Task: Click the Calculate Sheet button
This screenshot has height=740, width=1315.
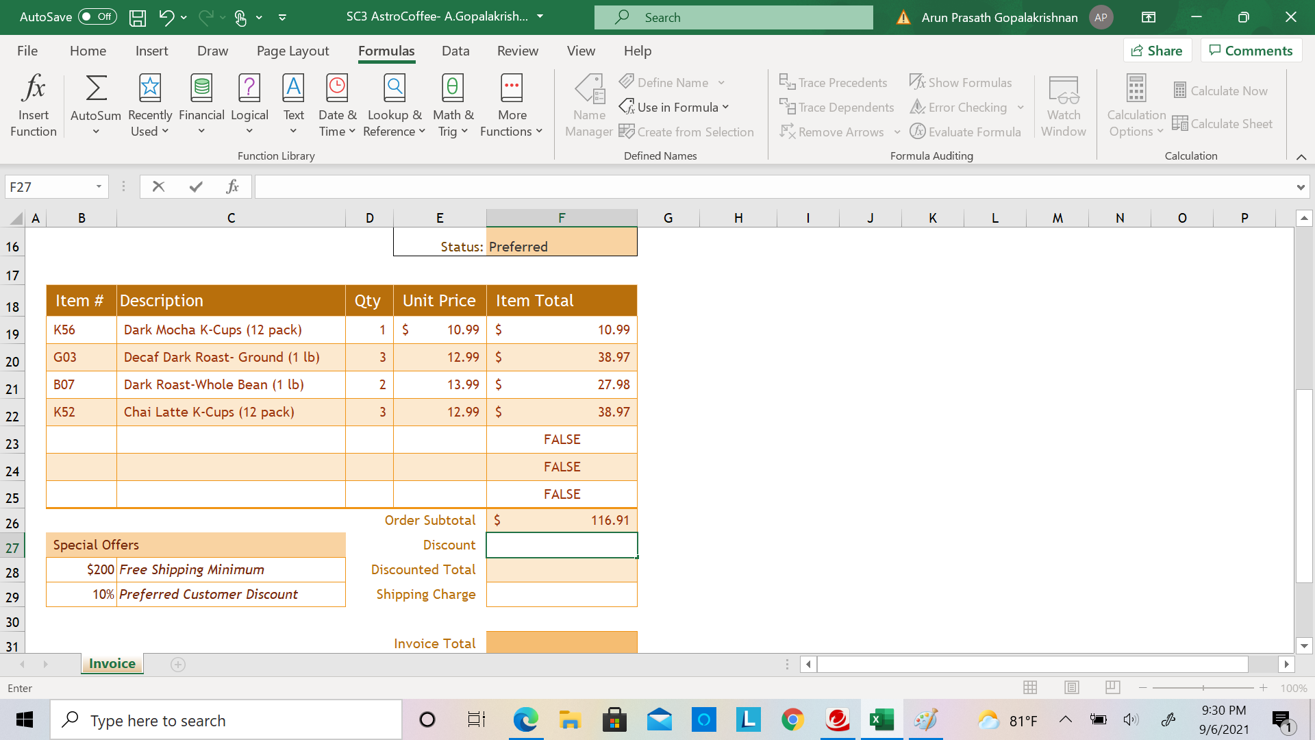Action: tap(1223, 123)
